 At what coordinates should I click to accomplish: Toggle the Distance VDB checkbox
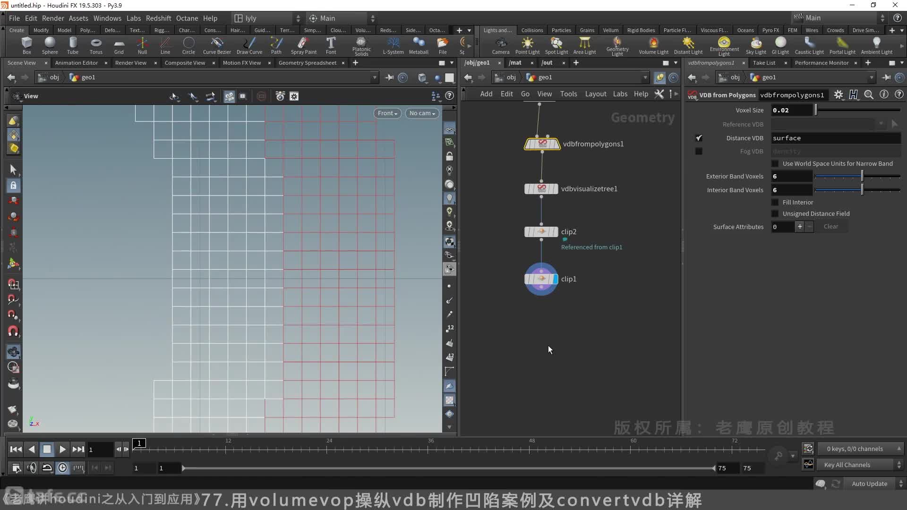(699, 138)
